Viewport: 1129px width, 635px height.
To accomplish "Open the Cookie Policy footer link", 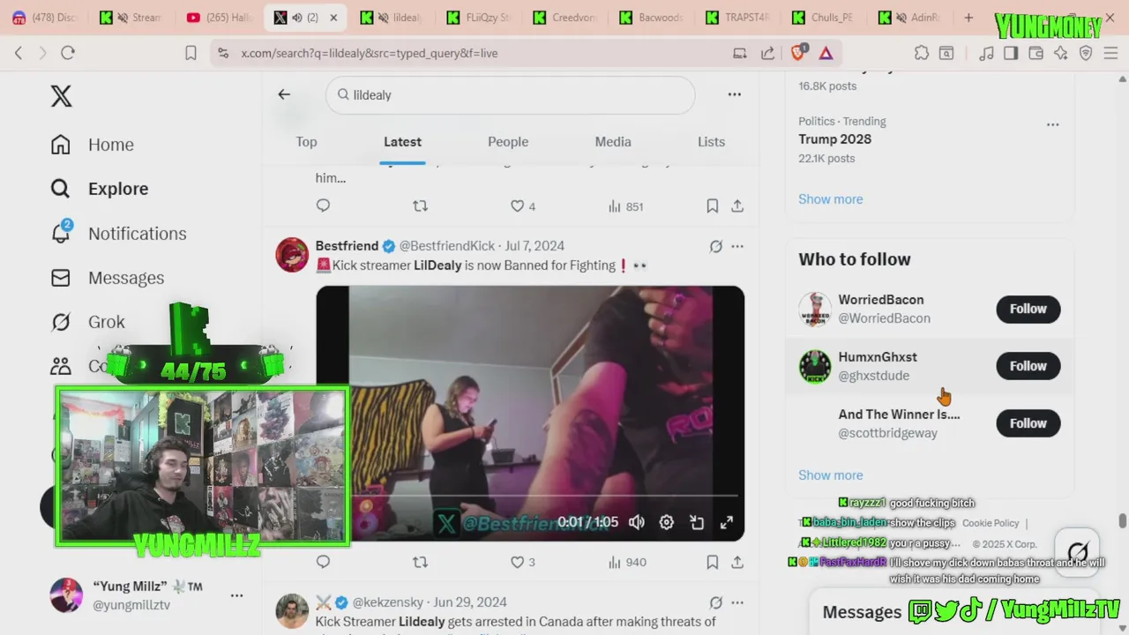I will 991,523.
